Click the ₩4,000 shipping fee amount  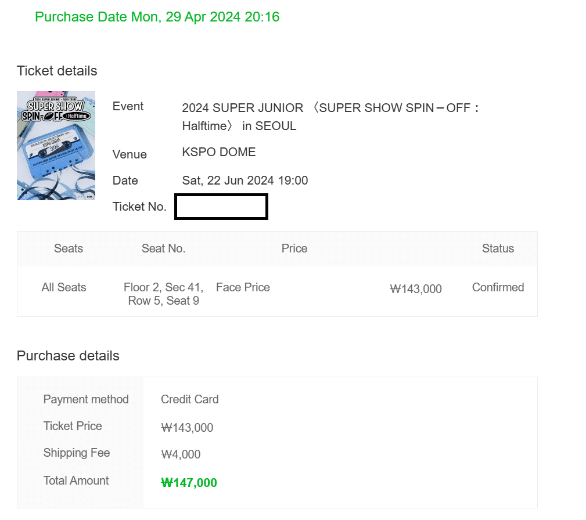[x=181, y=454]
